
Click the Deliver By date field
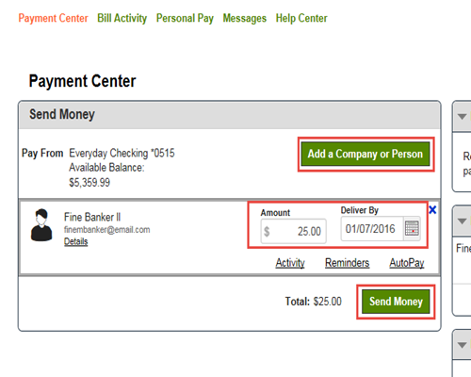point(372,228)
